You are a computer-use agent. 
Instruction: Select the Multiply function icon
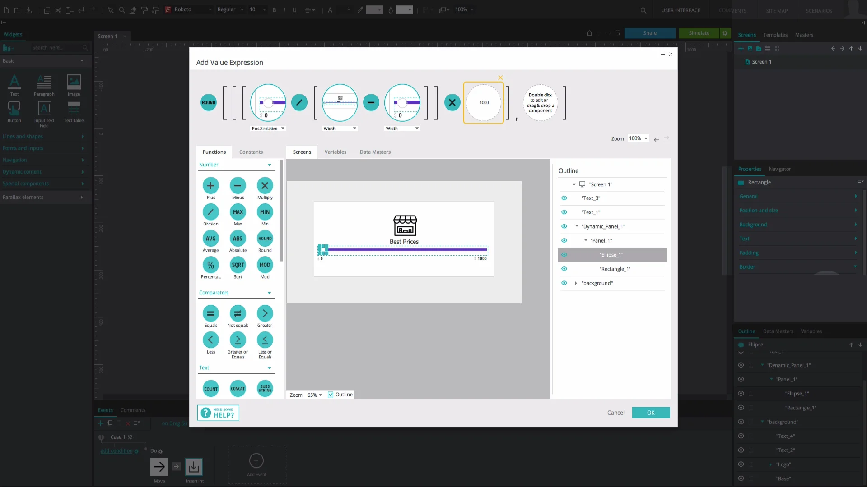pos(265,186)
